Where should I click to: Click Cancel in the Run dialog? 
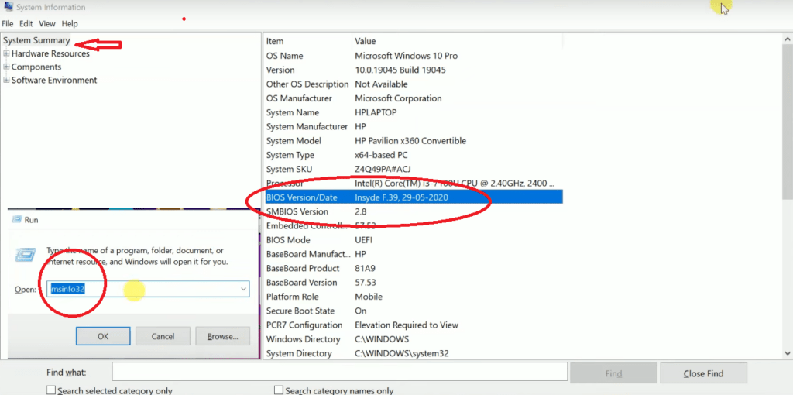point(163,336)
